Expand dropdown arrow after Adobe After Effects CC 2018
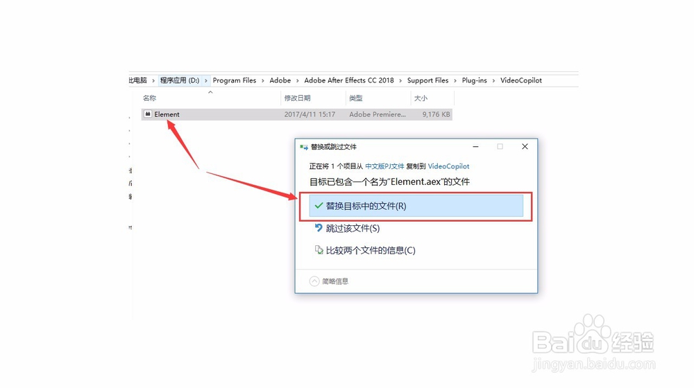 click(400, 80)
